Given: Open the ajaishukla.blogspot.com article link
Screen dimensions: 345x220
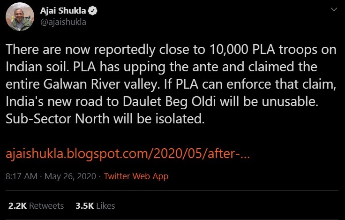Looking at the screenshot, I should (128, 154).
